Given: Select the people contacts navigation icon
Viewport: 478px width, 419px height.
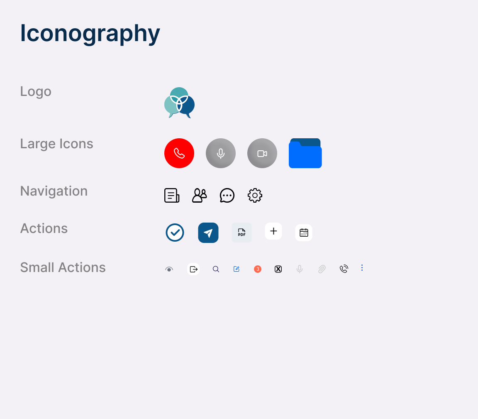Looking at the screenshot, I should [199, 195].
